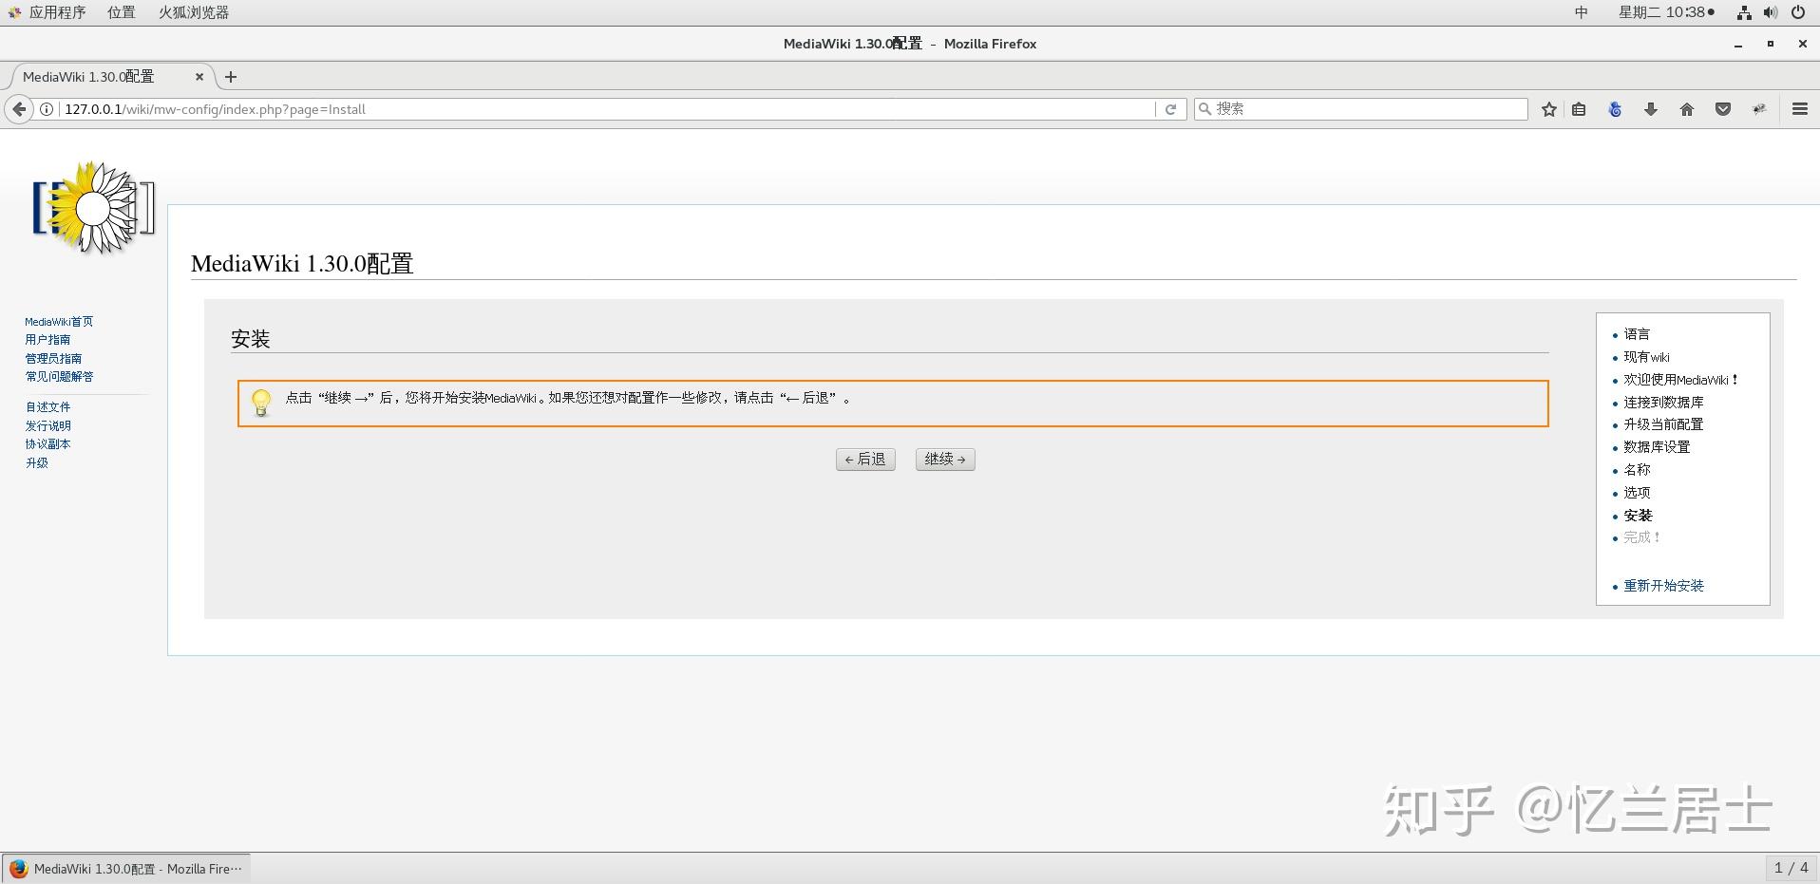Image resolution: width=1820 pixels, height=884 pixels.
Task: Open a new tab with plus button
Action: [231, 77]
